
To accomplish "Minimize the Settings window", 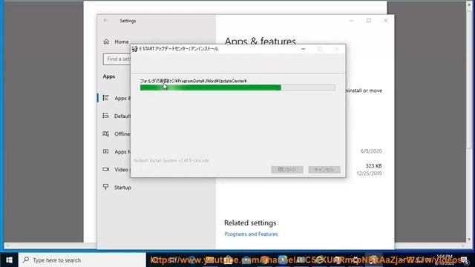I will [352, 21].
